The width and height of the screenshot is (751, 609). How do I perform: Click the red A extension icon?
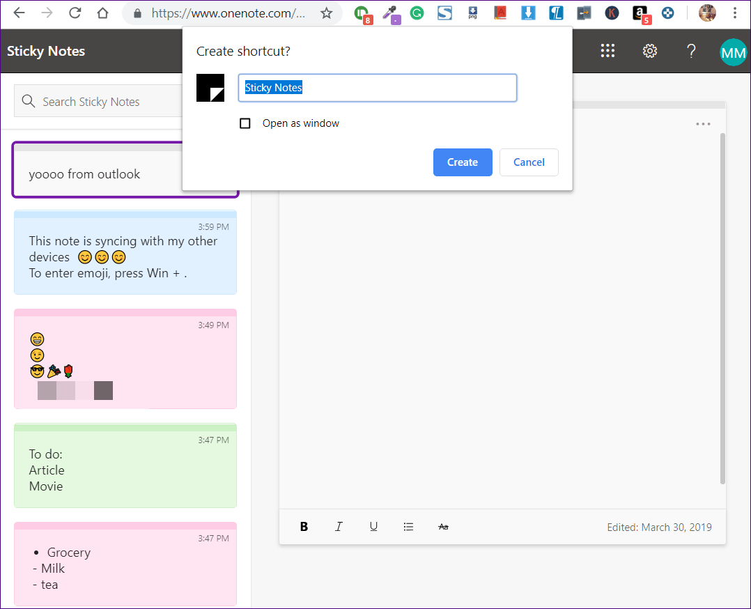click(x=500, y=13)
